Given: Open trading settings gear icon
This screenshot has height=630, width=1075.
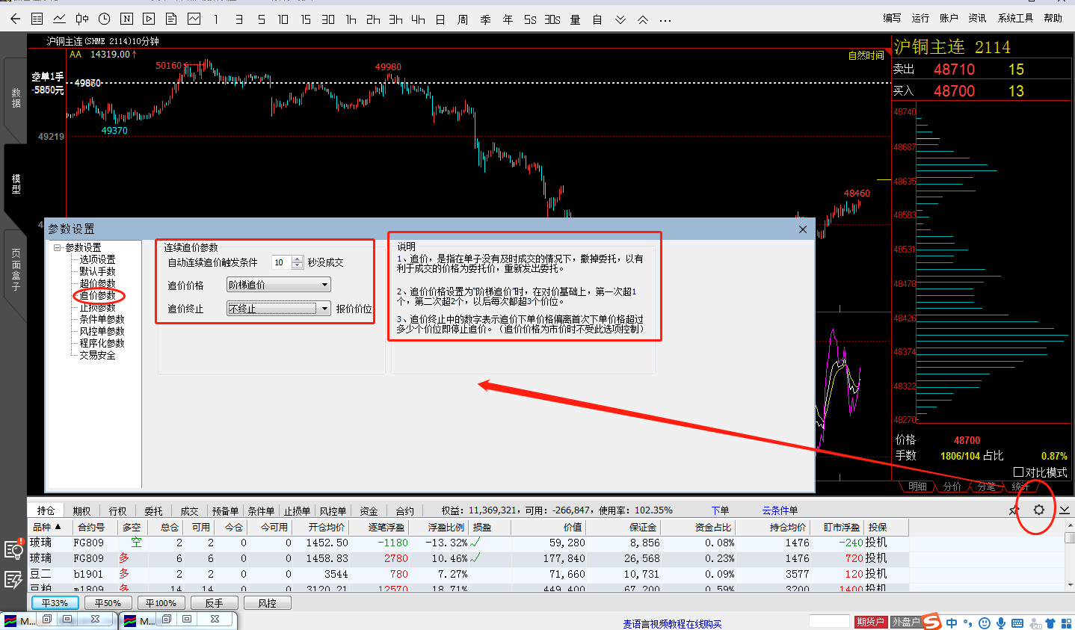Looking at the screenshot, I should 1038,510.
